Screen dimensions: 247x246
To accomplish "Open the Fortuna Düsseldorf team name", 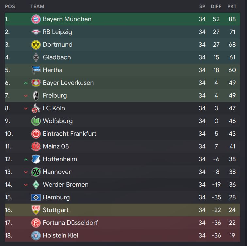I will [x=70, y=223].
